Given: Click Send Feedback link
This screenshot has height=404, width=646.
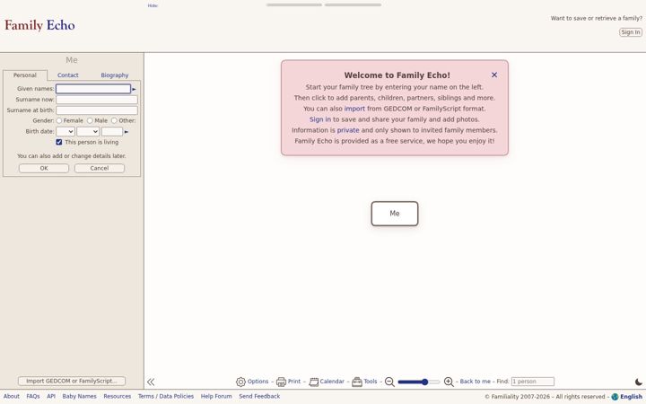Looking at the screenshot, I should (259, 396).
